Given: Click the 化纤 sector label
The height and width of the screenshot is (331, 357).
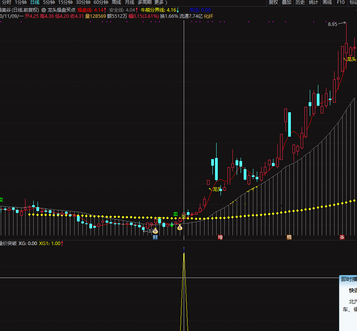Looking at the screenshot, I should pos(208,16).
